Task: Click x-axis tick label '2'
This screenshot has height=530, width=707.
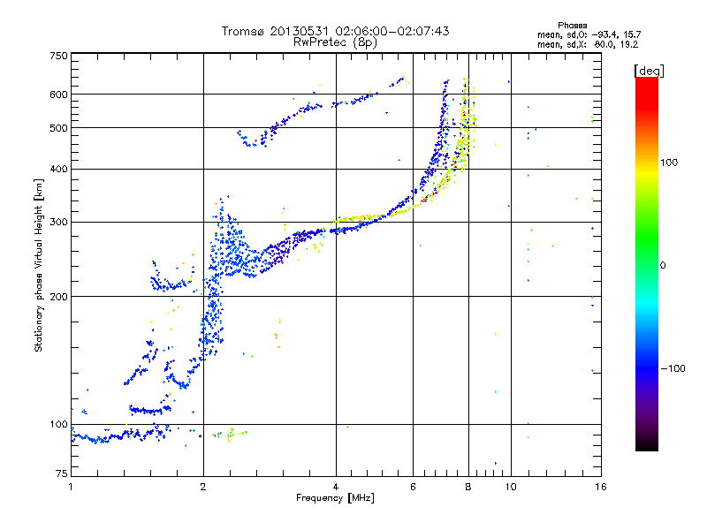Action: tap(203, 487)
